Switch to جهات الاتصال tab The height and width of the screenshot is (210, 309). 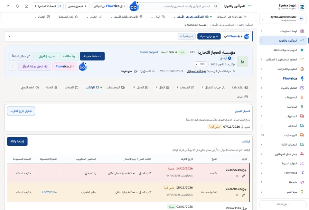click(213, 87)
